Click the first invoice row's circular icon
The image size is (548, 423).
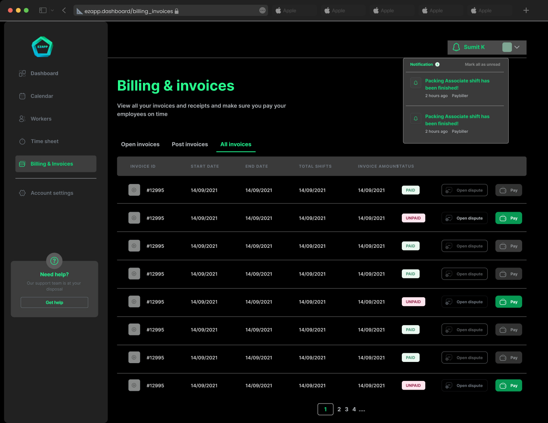click(x=134, y=190)
